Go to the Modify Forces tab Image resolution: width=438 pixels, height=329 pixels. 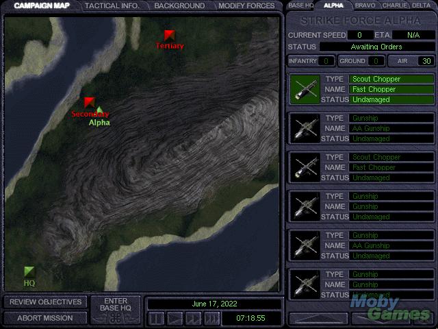click(246, 5)
